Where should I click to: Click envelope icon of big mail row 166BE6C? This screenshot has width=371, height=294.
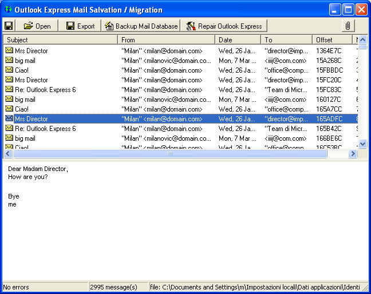[9, 137]
